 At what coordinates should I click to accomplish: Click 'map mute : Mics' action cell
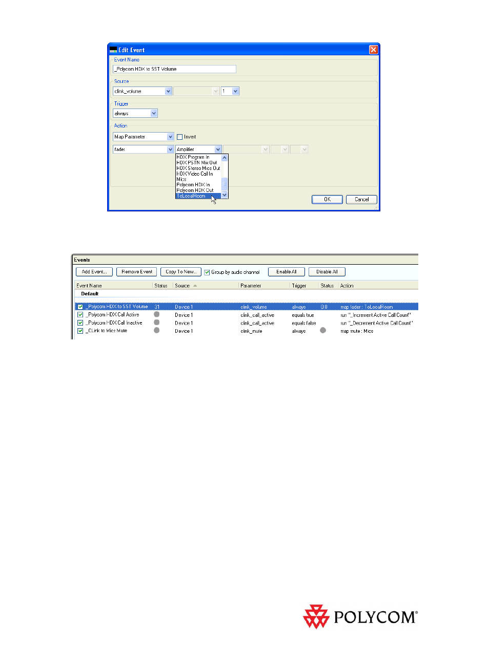(x=357, y=331)
